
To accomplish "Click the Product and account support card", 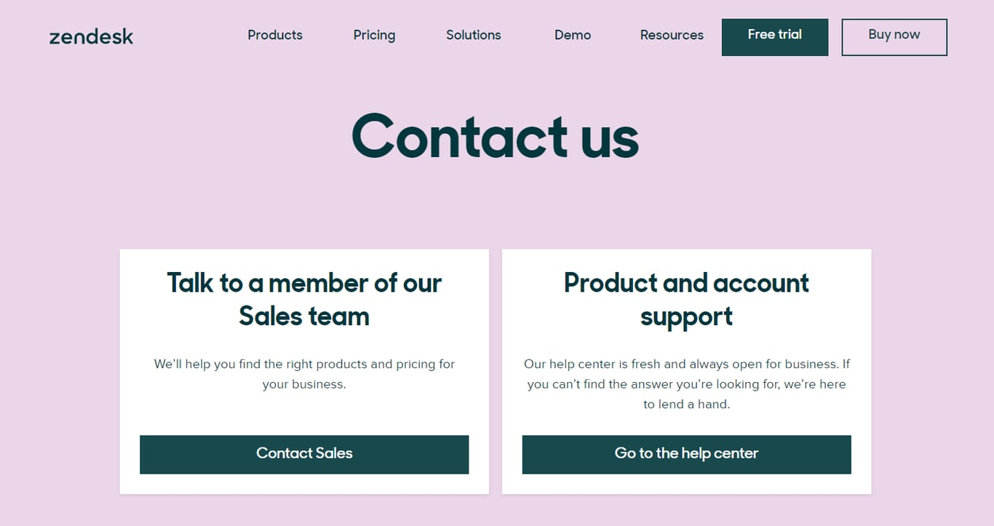I will click(686, 370).
